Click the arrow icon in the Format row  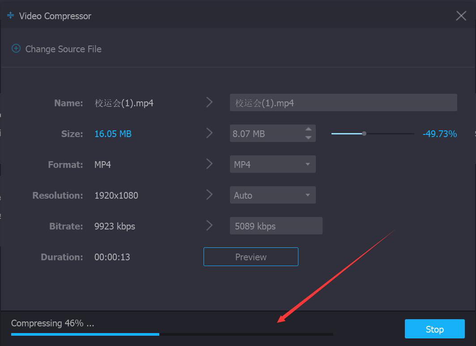(x=209, y=164)
